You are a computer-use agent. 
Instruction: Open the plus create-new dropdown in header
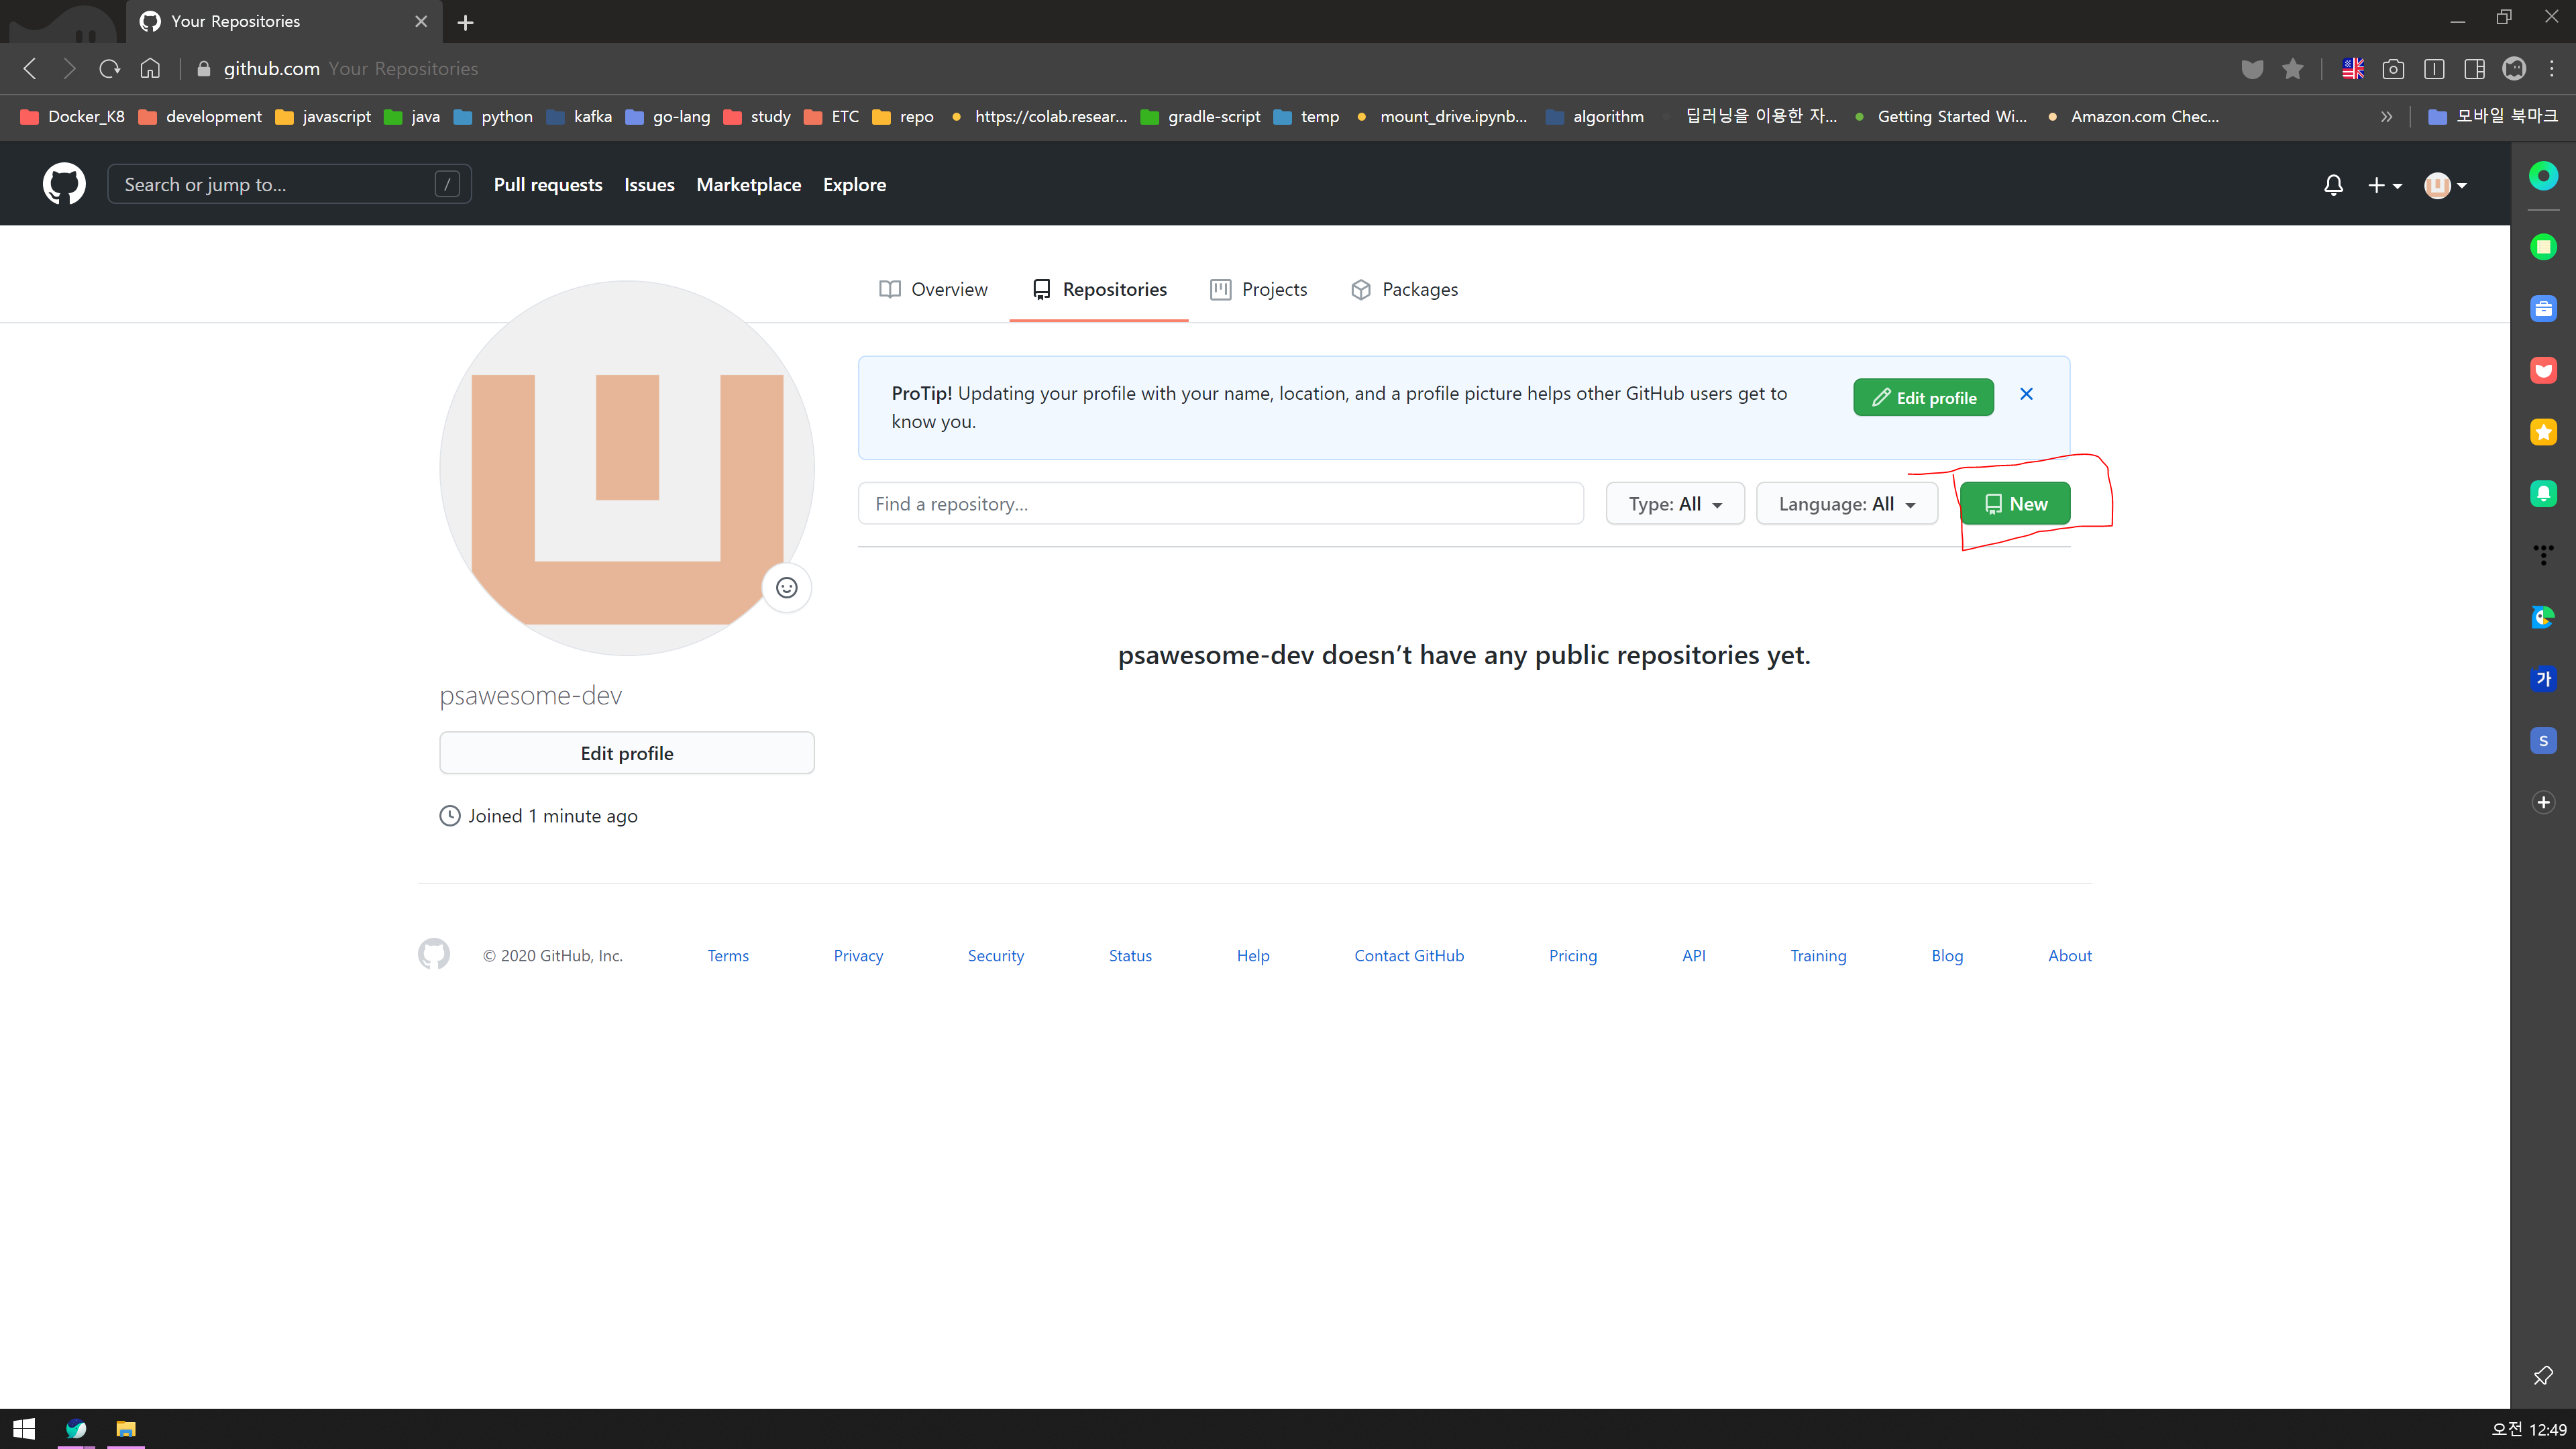[x=2384, y=185]
